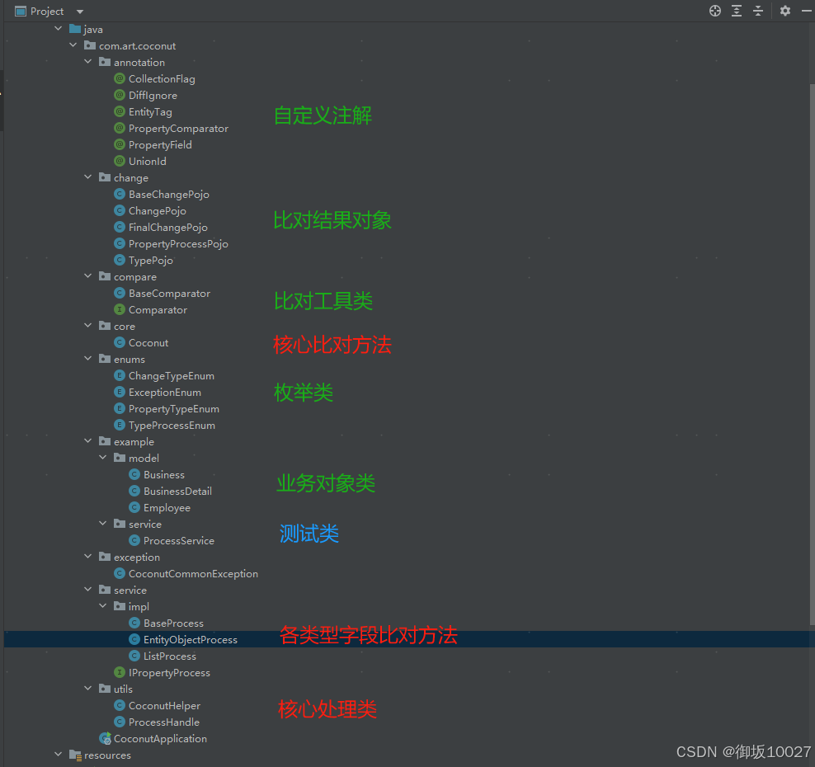The height and width of the screenshot is (767, 815).
Task: Click the Comparator interface icon
Action: (120, 310)
